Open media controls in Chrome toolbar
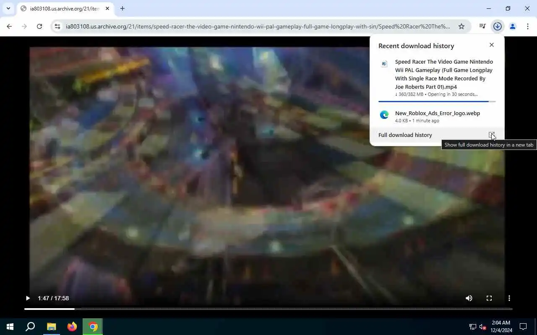Viewport: 537px width, 335px height. click(x=482, y=26)
